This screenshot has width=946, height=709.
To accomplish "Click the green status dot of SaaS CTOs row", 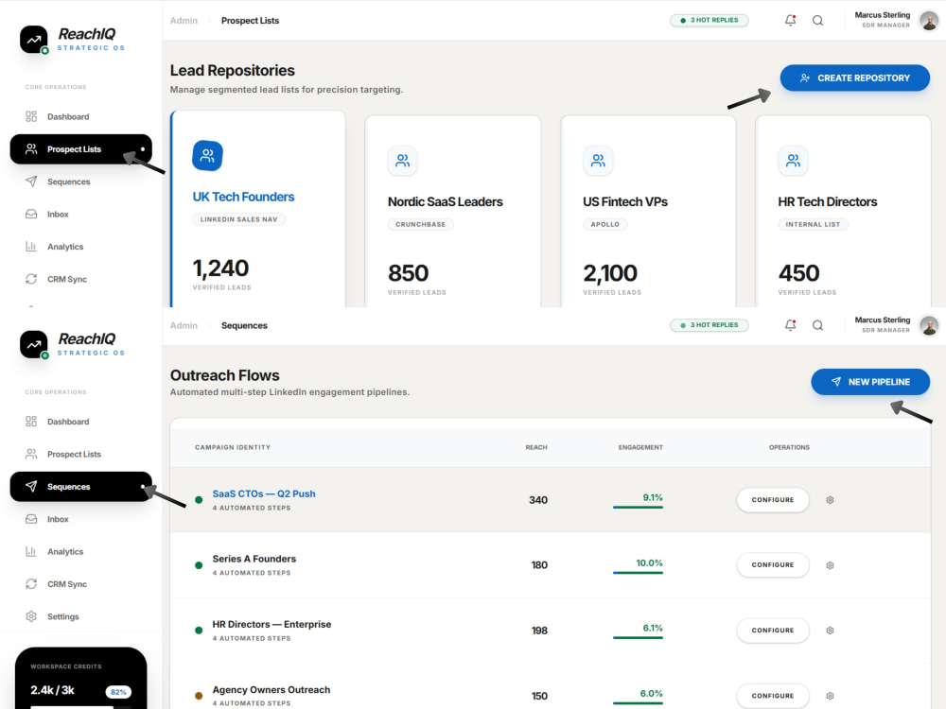I will pyautogui.click(x=199, y=500).
